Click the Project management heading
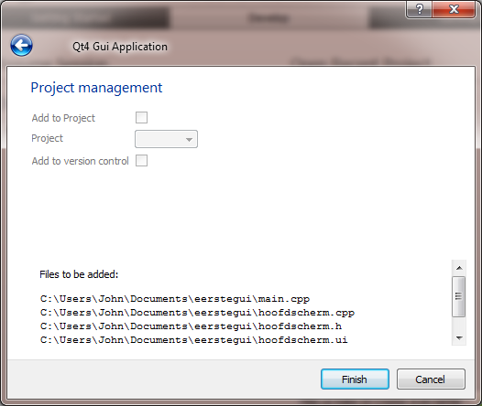The width and height of the screenshot is (482, 406). [x=96, y=88]
